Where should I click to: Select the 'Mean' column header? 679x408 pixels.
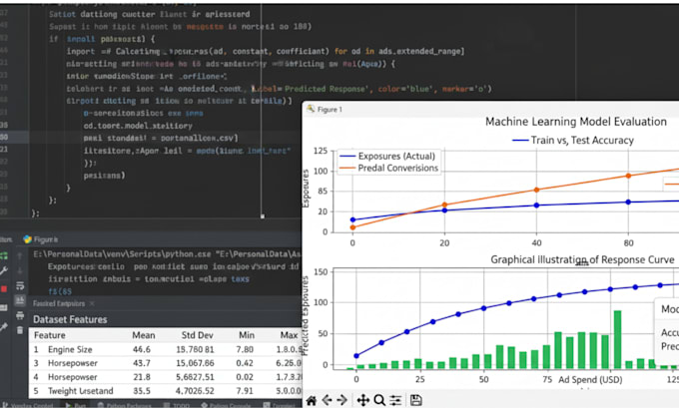click(x=144, y=335)
